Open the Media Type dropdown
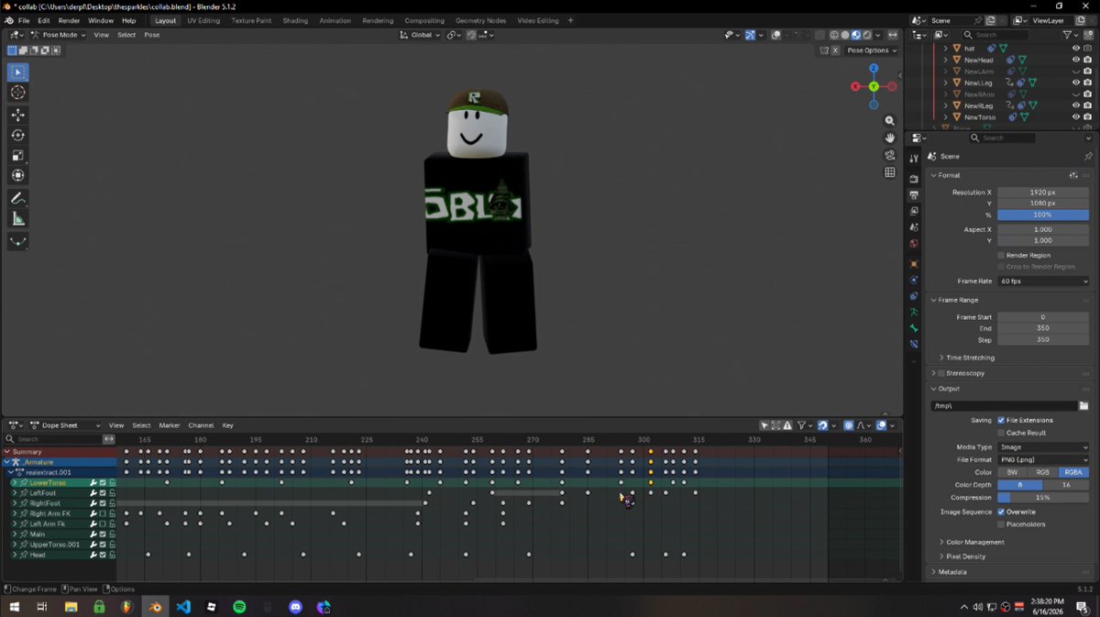The image size is (1100, 617). pos(1043,446)
